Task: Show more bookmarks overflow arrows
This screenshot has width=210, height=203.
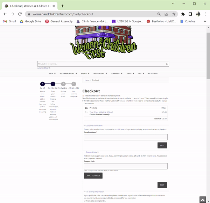Action: pos(205,21)
